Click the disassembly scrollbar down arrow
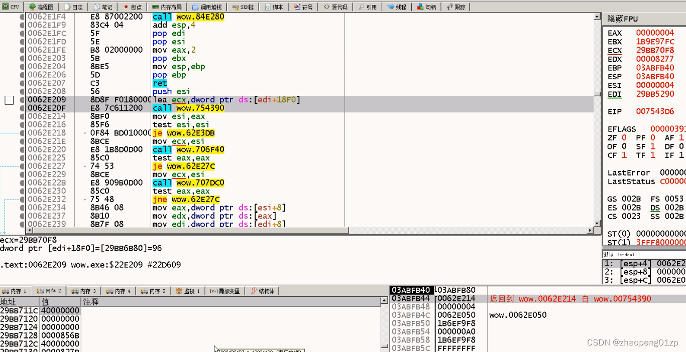 click(x=597, y=224)
